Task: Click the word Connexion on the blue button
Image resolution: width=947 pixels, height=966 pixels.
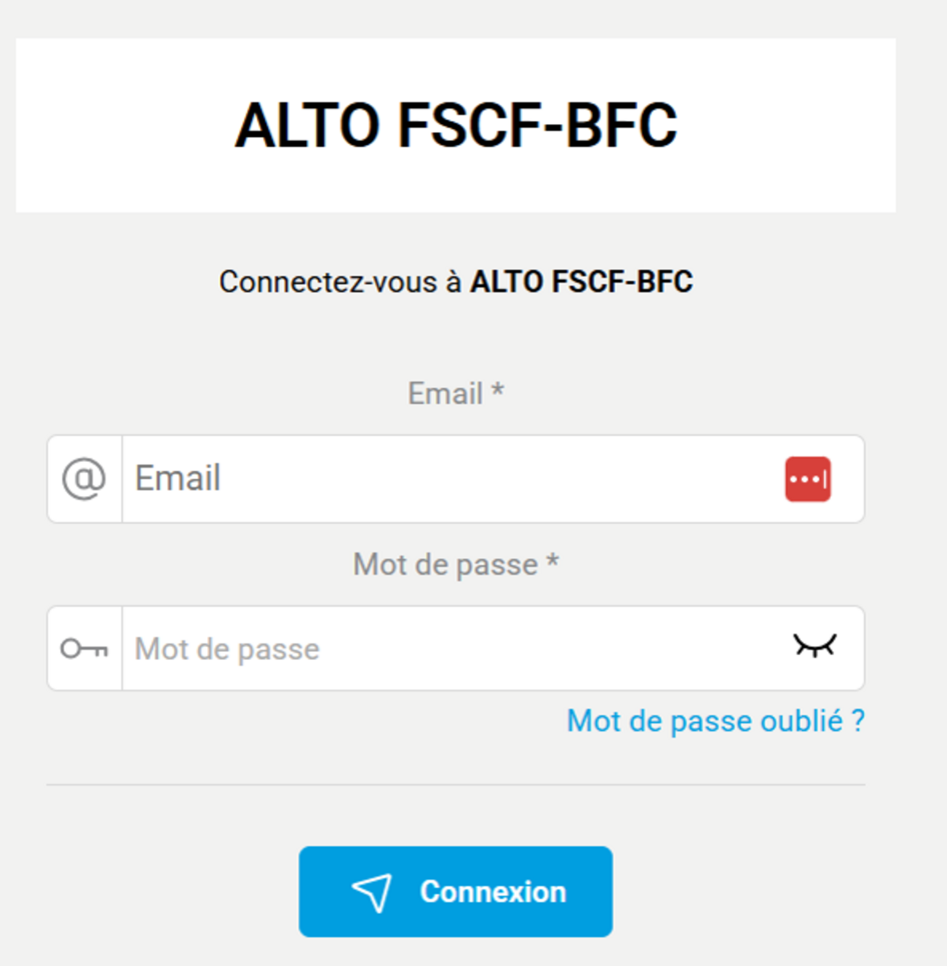Action: (x=493, y=892)
